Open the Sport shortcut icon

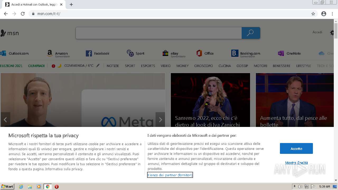tap(130, 53)
